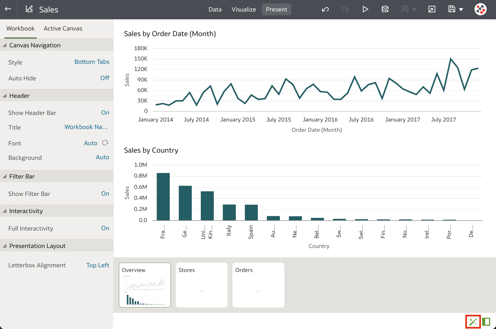Preview the presentation with the play icon
This screenshot has height=329, width=496.
point(365,9)
